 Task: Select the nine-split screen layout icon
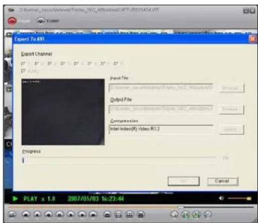pyautogui.click(x=140, y=215)
